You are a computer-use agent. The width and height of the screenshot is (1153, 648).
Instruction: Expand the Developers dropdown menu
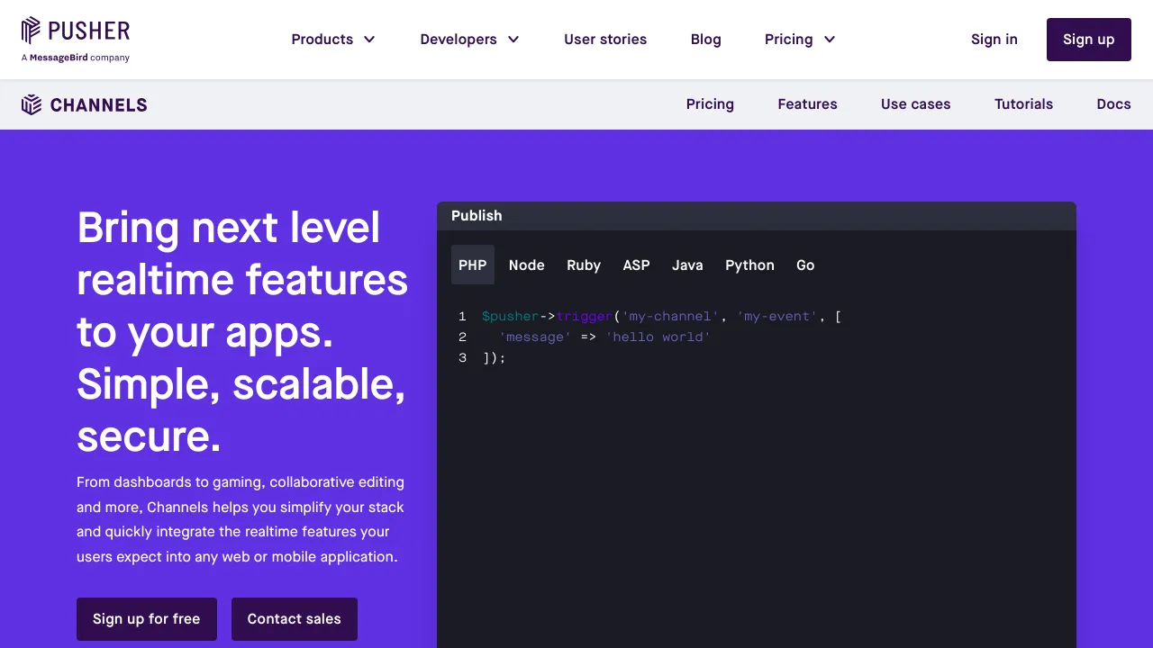(x=470, y=40)
